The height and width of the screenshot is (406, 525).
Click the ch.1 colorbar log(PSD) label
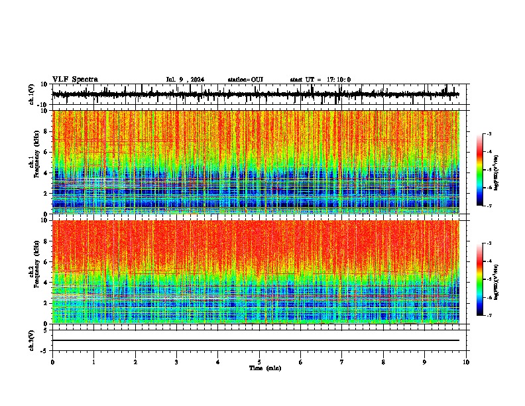pos(496,173)
